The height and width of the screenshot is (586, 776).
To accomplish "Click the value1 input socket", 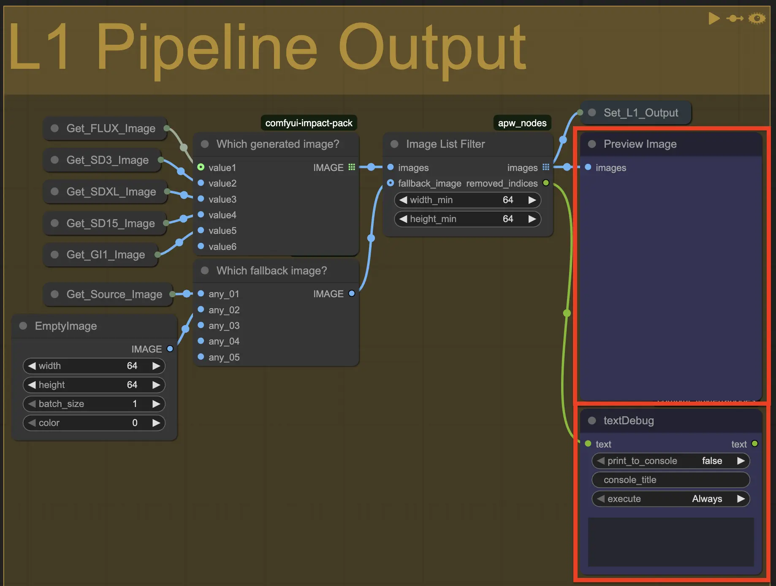I will click(201, 167).
